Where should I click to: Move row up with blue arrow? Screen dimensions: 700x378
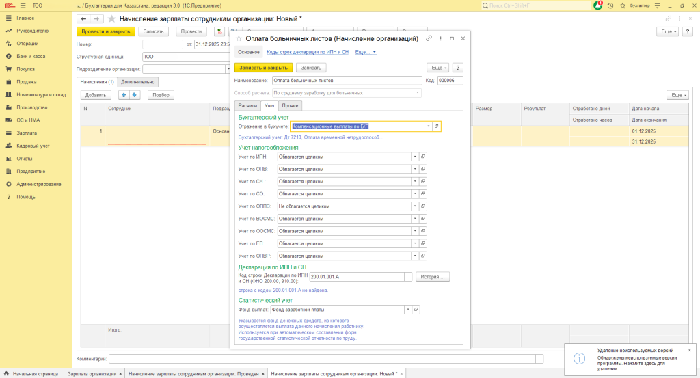(x=124, y=95)
